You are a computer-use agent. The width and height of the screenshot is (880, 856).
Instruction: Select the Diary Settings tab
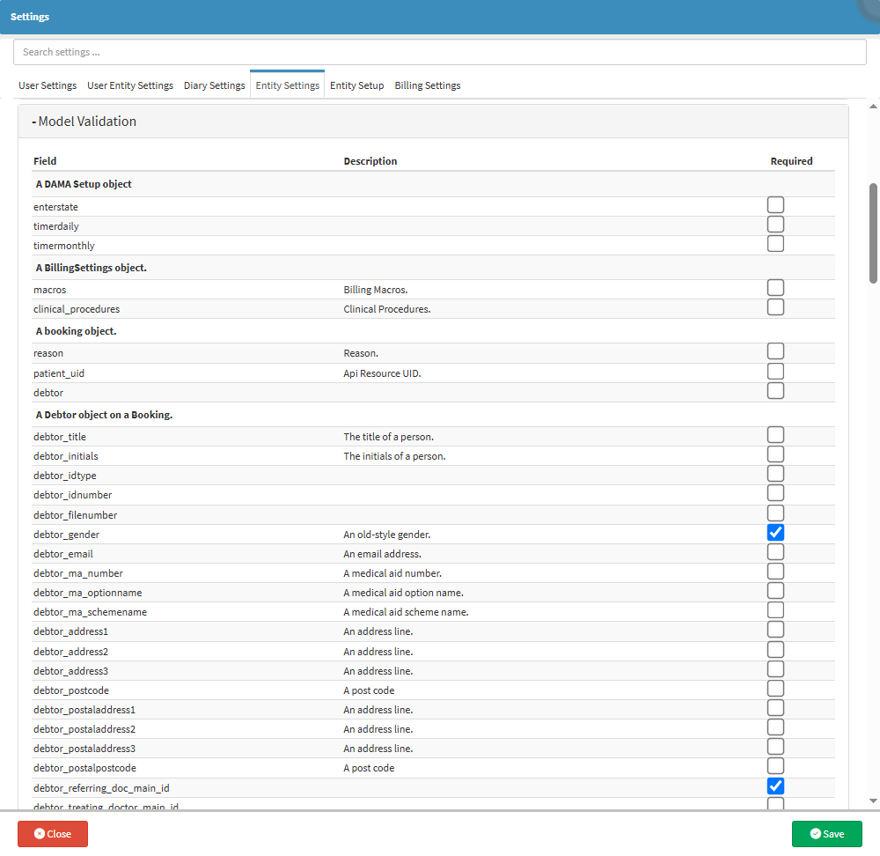pos(214,85)
